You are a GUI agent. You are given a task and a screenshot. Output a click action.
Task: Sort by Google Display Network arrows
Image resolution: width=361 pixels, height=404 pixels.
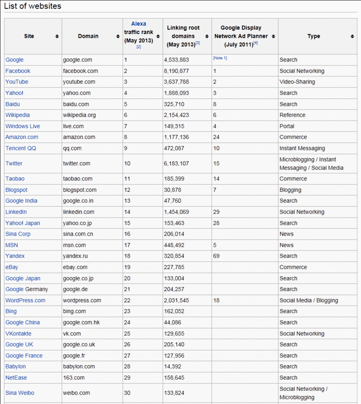click(273, 37)
